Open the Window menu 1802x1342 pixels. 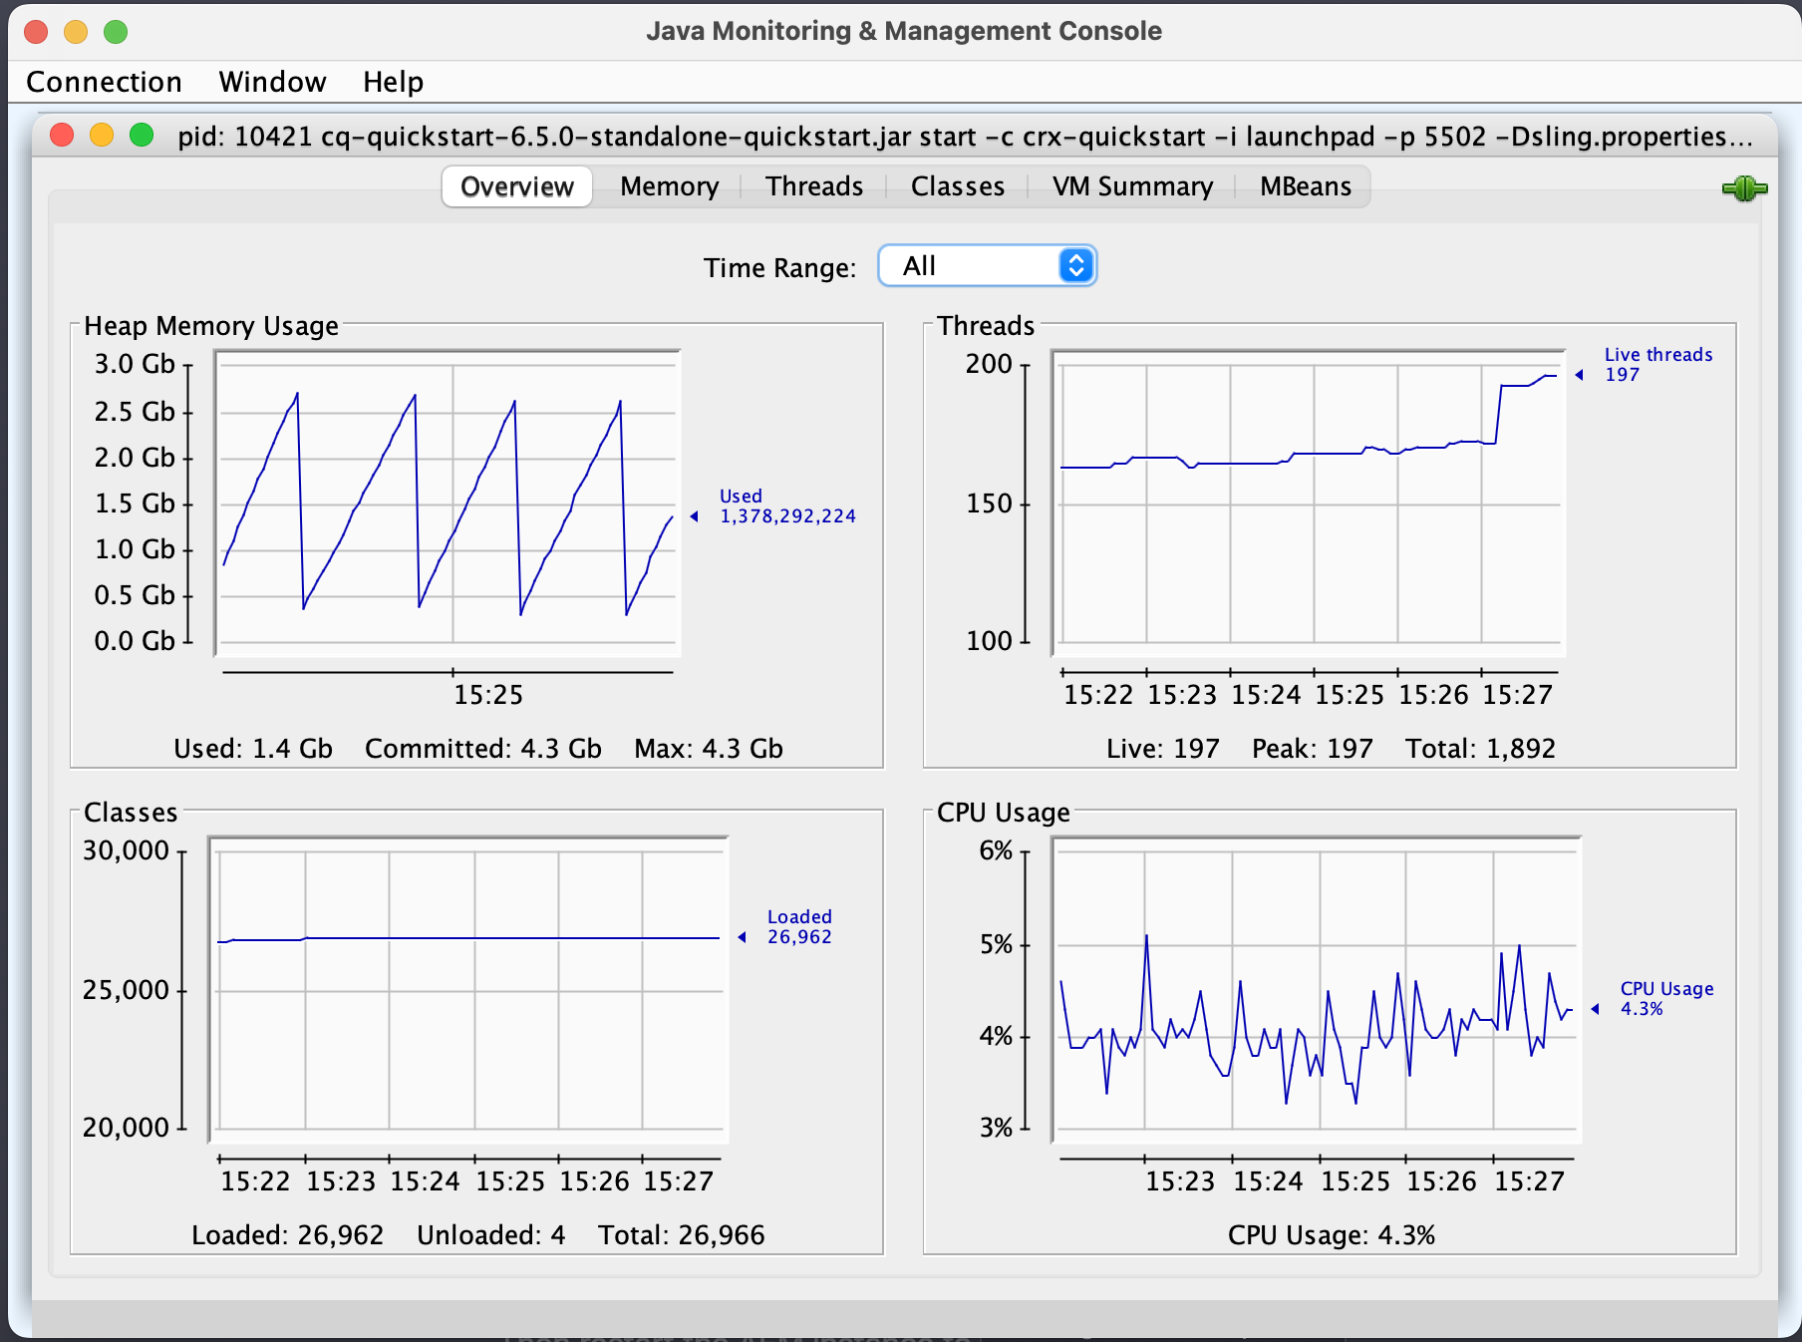(x=272, y=82)
